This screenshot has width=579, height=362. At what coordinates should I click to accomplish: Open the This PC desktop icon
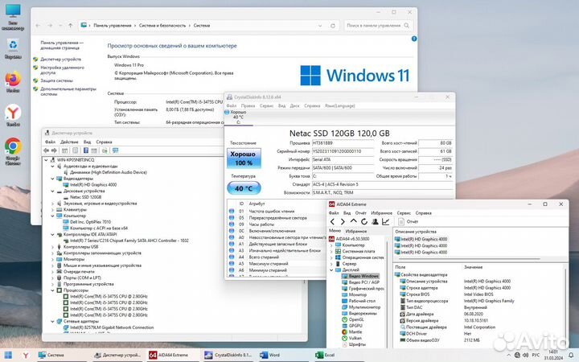coord(13,16)
